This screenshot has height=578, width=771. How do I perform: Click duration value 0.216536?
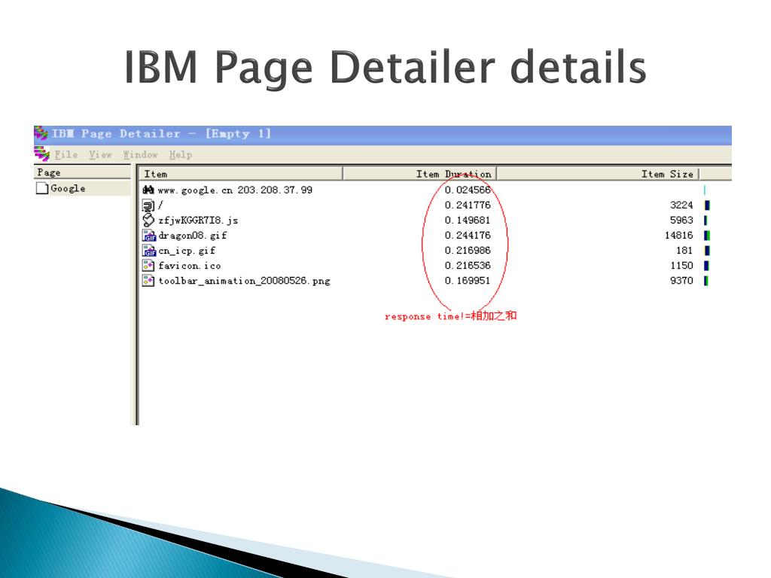468,266
